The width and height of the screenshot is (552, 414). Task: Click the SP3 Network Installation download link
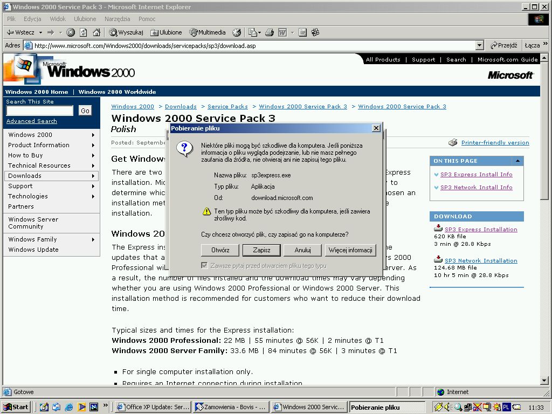[481, 260]
